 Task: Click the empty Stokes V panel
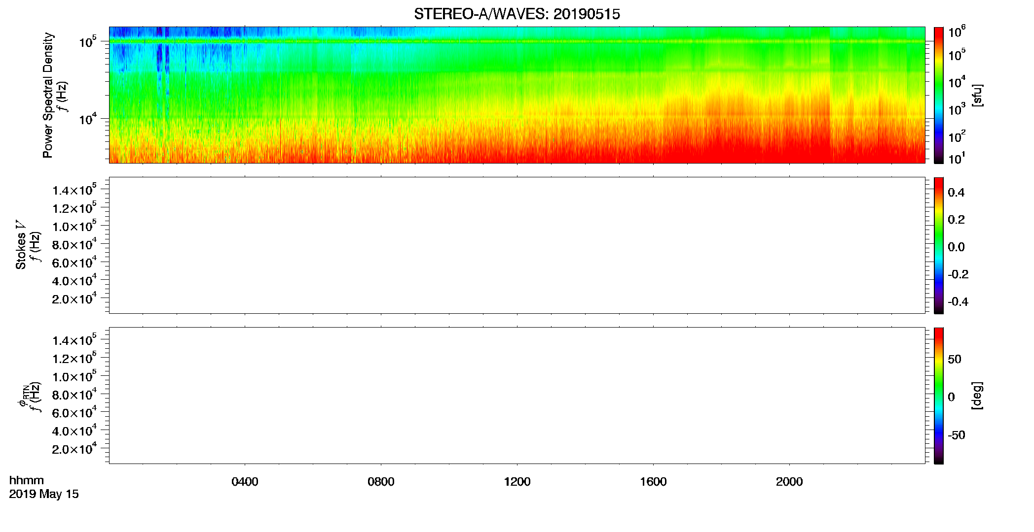pos(517,245)
